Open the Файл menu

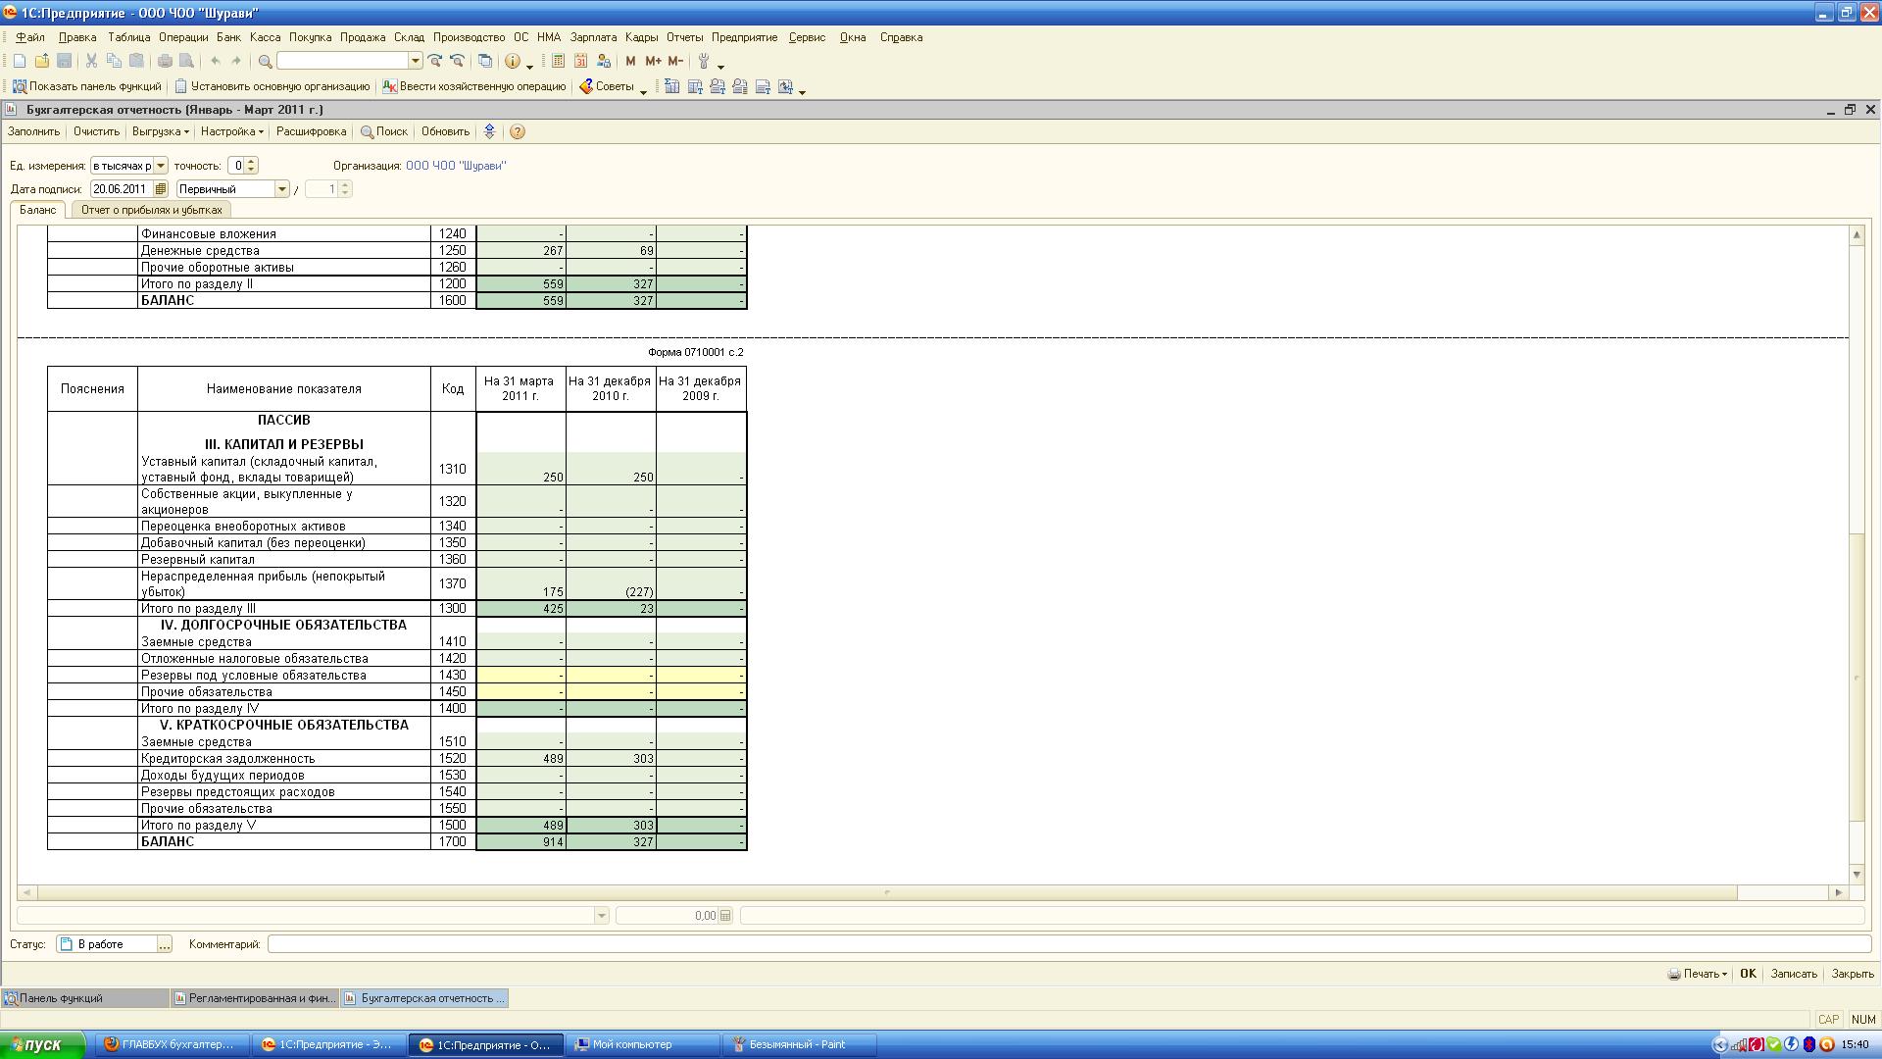30,37
